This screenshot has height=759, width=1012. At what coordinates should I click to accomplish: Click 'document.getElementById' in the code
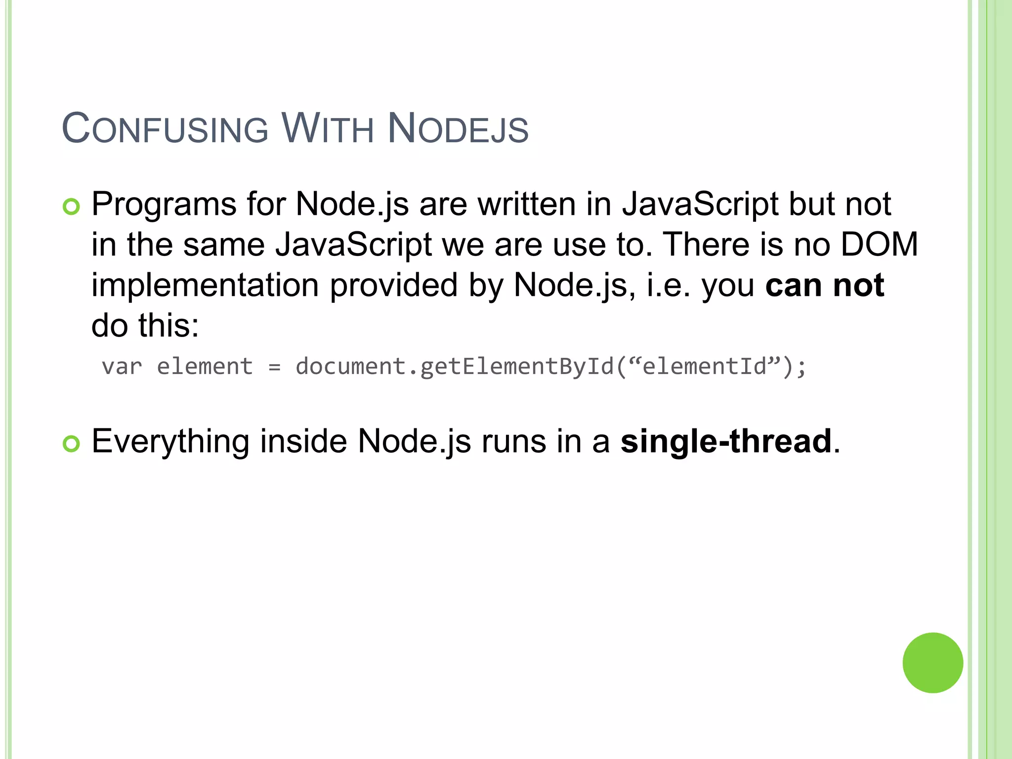coord(455,367)
